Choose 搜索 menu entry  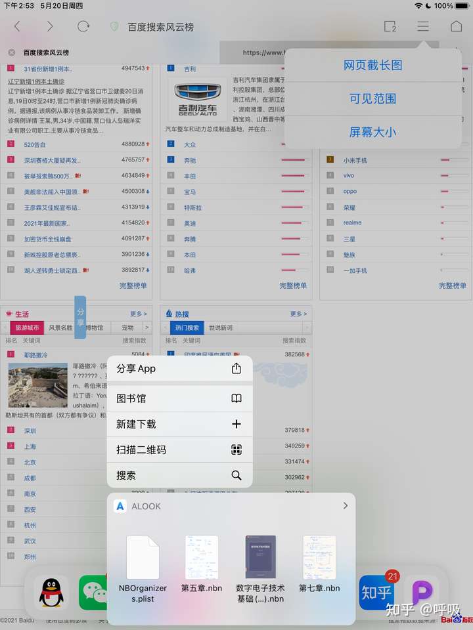click(180, 475)
